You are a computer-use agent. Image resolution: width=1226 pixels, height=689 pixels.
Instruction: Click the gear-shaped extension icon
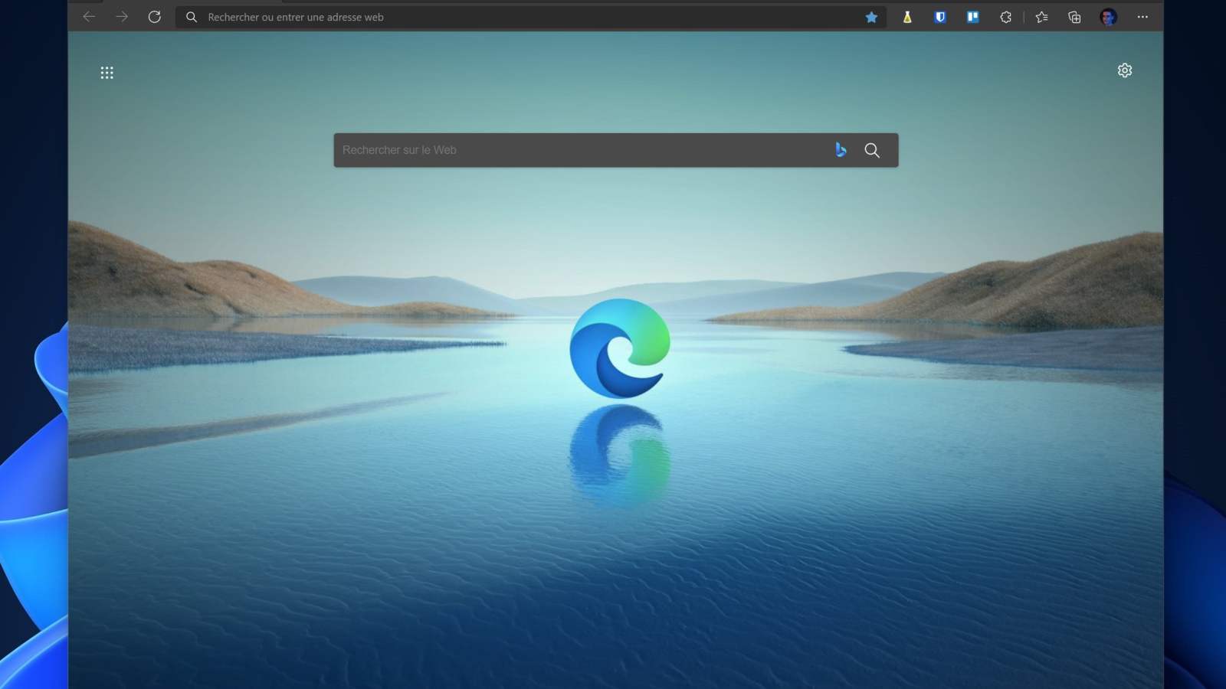click(1006, 17)
